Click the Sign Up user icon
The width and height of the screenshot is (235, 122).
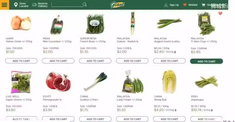click(166, 5)
